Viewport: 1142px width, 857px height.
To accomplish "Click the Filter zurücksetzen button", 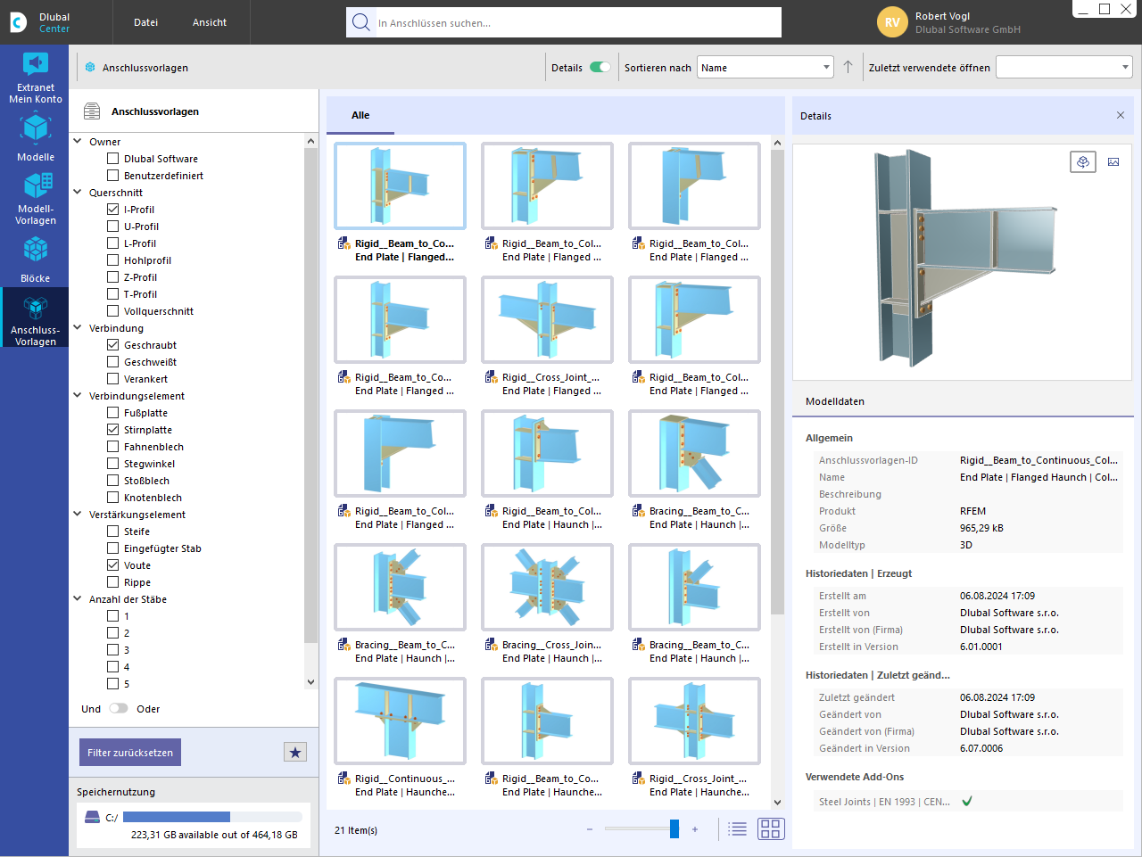I will (x=130, y=752).
